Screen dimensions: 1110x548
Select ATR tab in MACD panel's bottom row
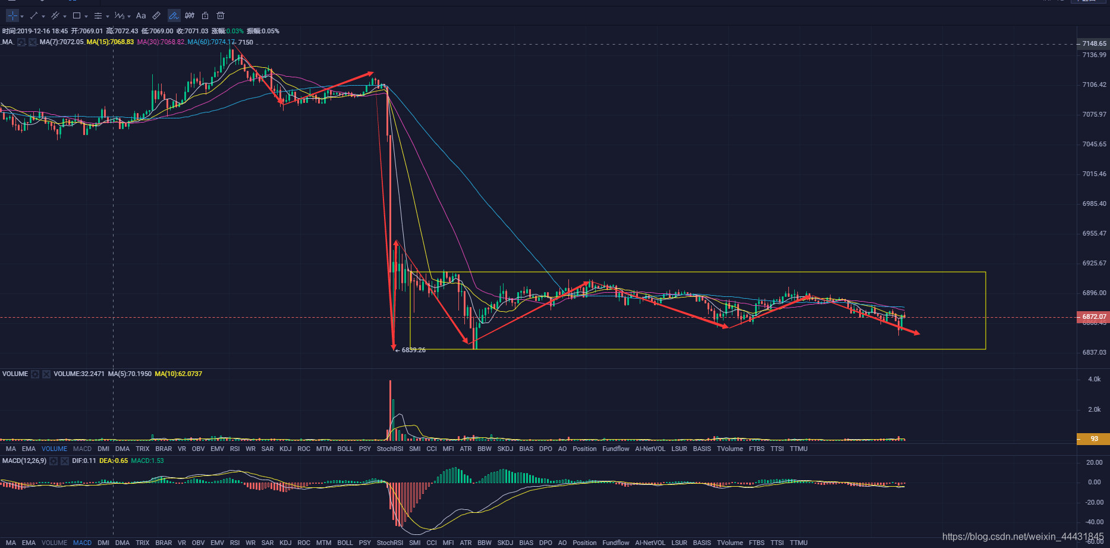(x=466, y=543)
